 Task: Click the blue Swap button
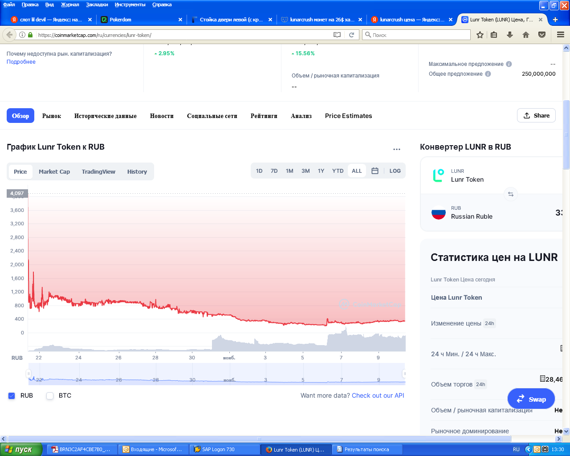531,399
